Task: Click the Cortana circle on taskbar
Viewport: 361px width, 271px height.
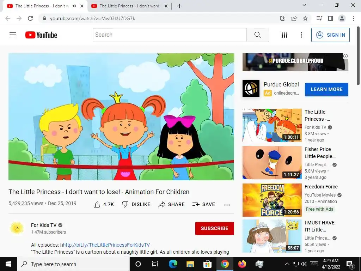Action: pos(138,264)
